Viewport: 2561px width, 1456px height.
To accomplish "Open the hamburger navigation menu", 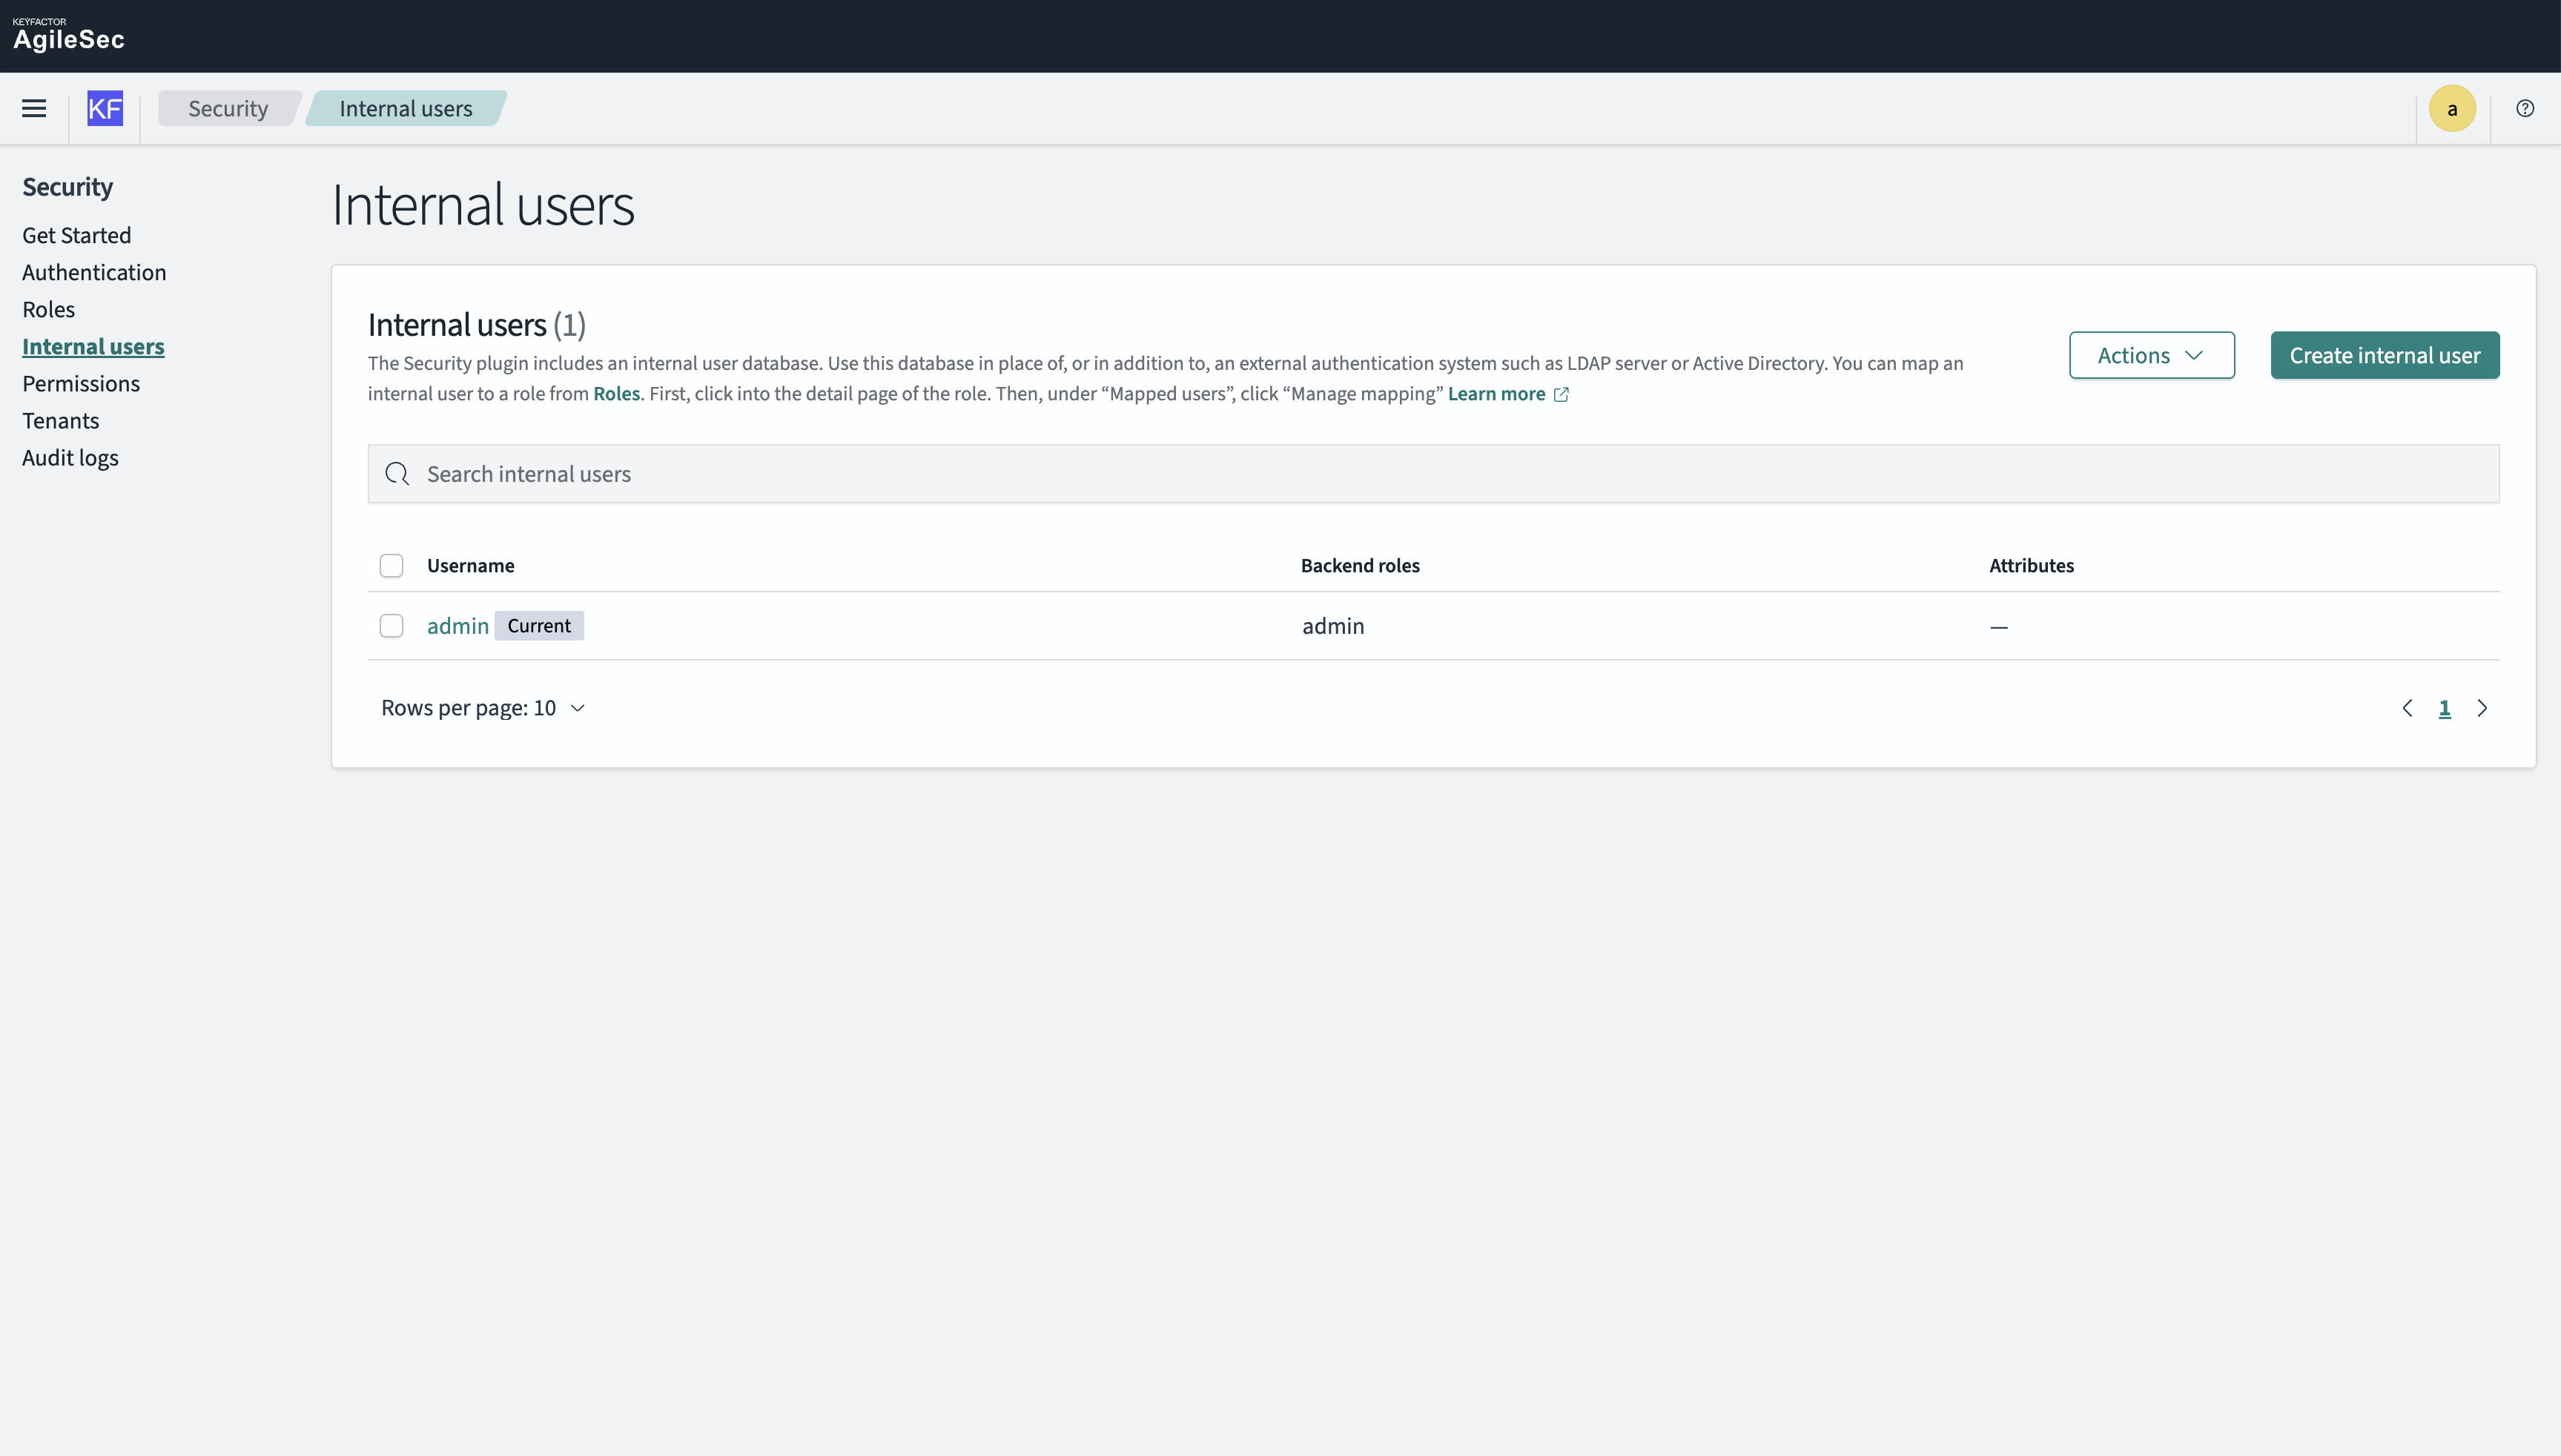I will pos(34,108).
